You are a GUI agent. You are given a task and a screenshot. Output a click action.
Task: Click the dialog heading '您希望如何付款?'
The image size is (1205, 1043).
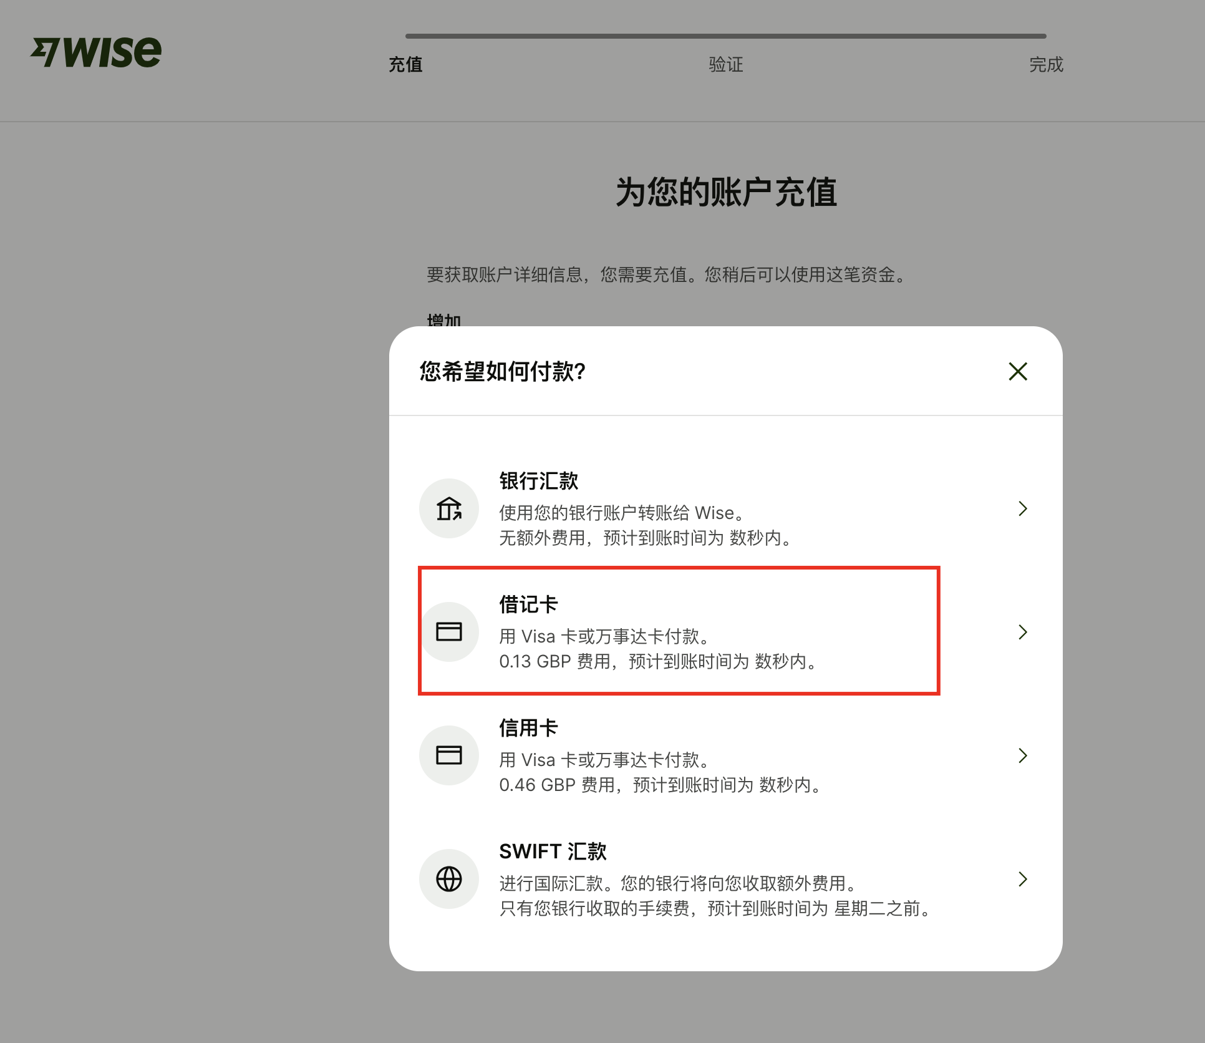(x=503, y=371)
